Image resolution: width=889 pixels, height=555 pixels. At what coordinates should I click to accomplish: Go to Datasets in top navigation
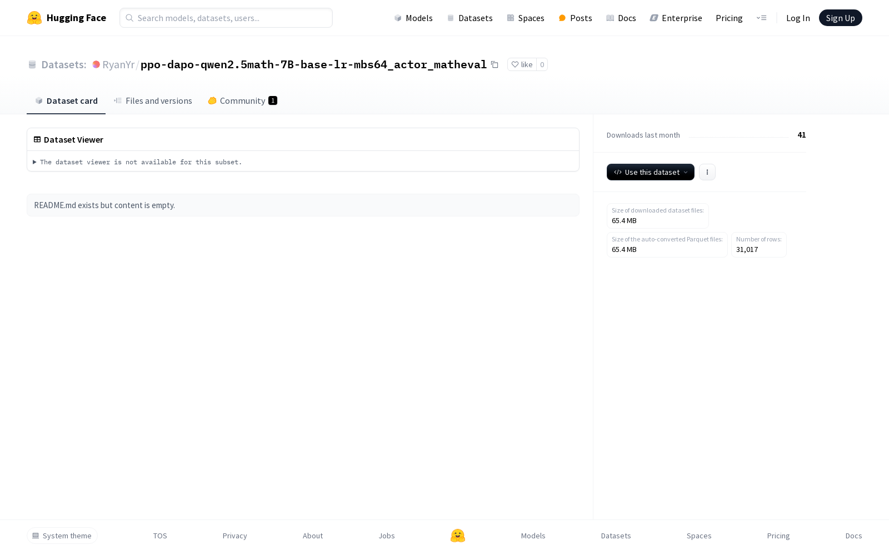click(x=470, y=18)
